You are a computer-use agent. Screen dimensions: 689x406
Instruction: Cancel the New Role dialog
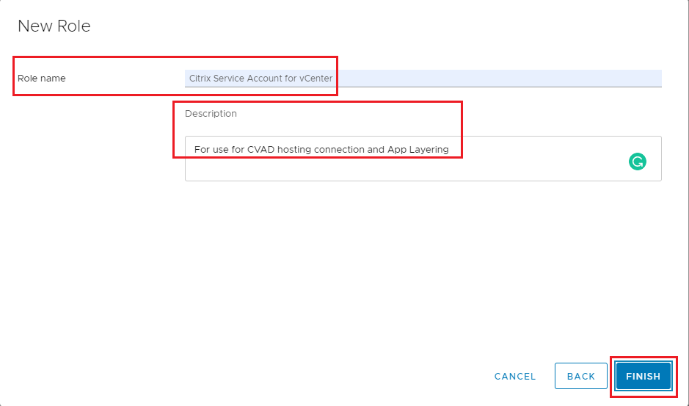(515, 376)
